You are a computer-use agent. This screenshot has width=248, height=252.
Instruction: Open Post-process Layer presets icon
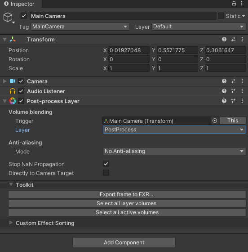coord(233,101)
